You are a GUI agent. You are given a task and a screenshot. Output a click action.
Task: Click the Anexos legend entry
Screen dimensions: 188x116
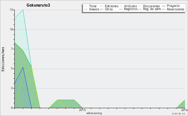[94, 9]
